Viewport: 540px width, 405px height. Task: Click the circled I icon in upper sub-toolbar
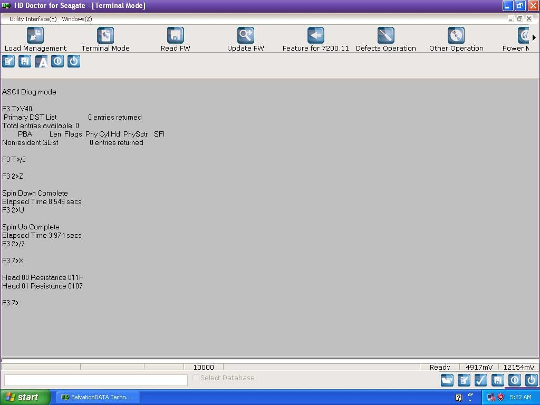57,61
